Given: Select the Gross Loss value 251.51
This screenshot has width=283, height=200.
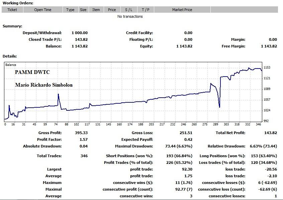Looking at the screenshot, I should point(186,133).
